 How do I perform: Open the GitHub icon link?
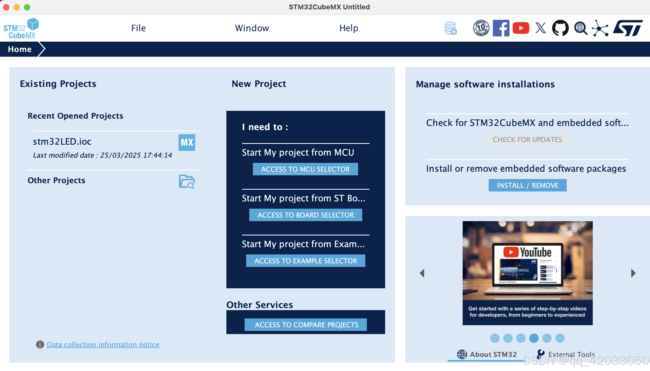560,28
